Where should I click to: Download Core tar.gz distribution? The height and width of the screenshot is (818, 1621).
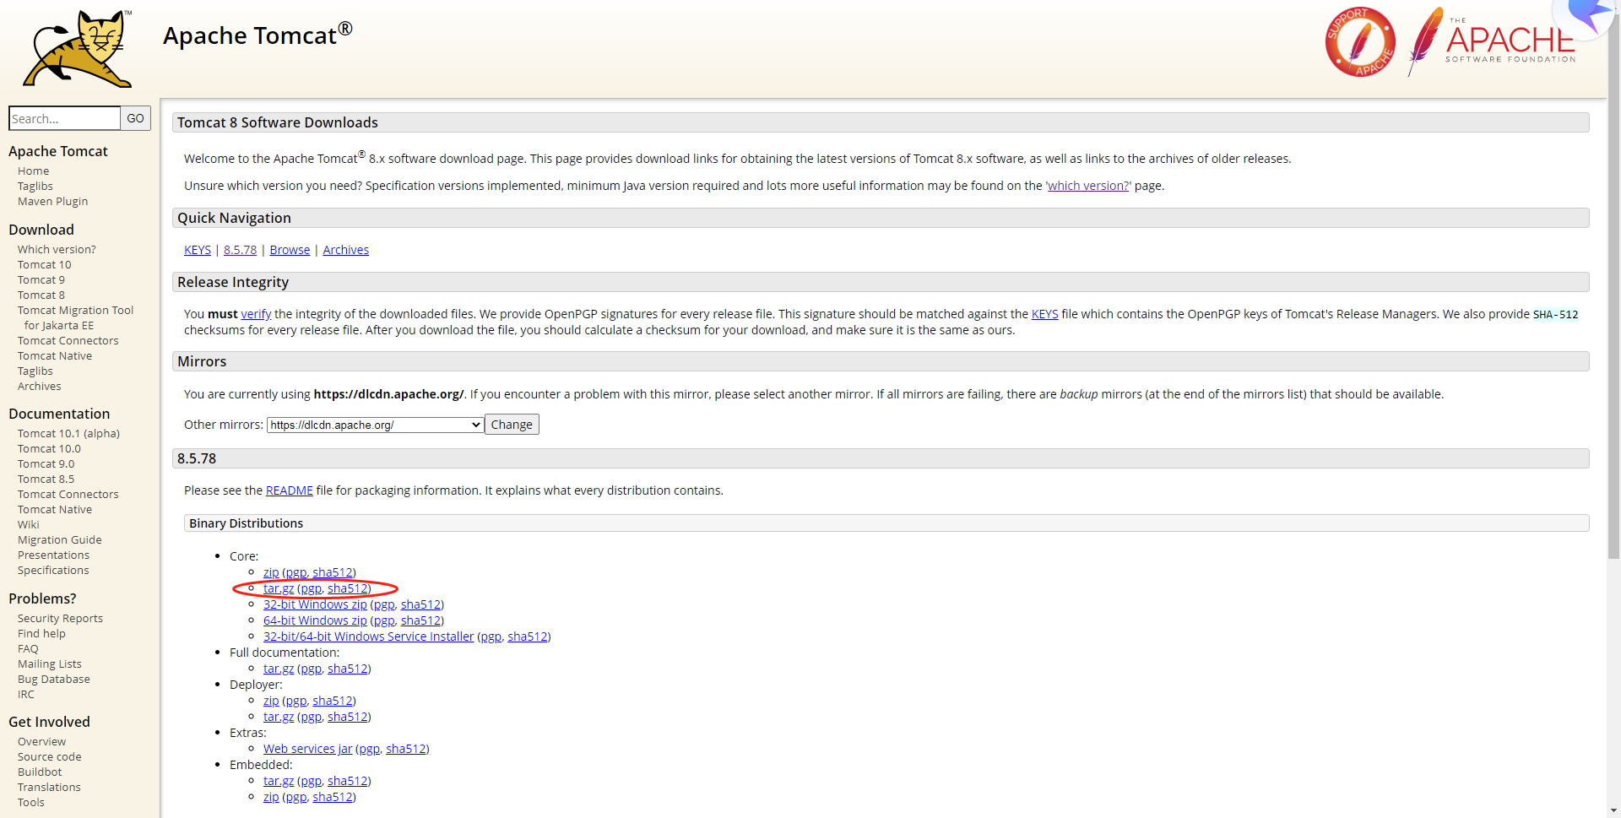pyautogui.click(x=279, y=588)
